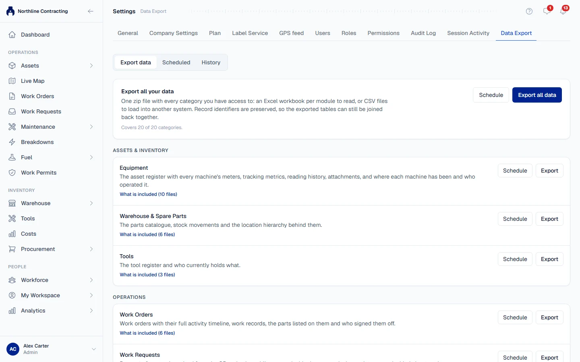Image resolution: width=580 pixels, height=362 pixels.
Task: Click the Dashboard home icon
Action: point(12,35)
